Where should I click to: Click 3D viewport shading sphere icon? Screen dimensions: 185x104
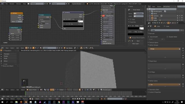(x=41, y=90)
